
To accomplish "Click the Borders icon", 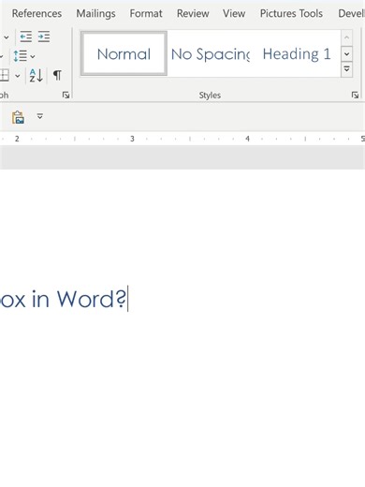I will [5, 75].
